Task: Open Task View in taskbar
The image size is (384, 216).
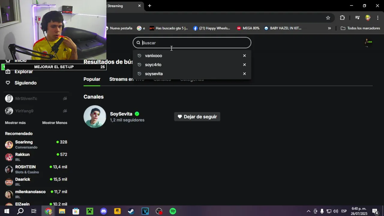Action: 34,211
